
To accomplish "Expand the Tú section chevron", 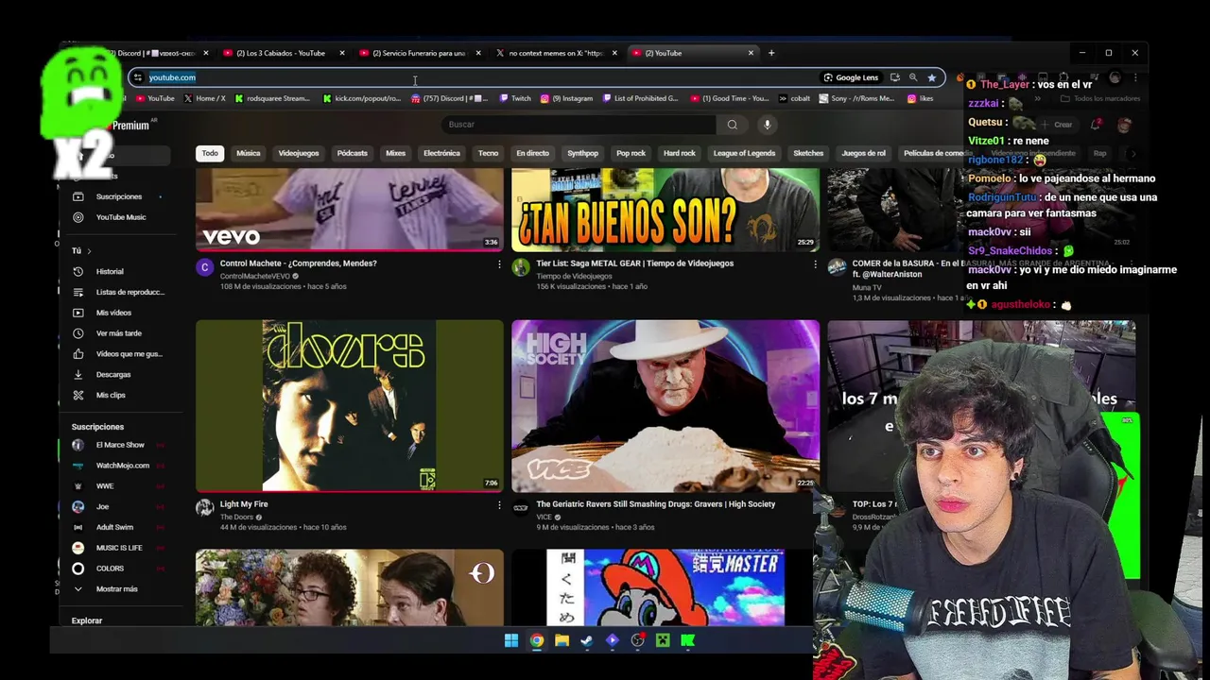I will [89, 251].
